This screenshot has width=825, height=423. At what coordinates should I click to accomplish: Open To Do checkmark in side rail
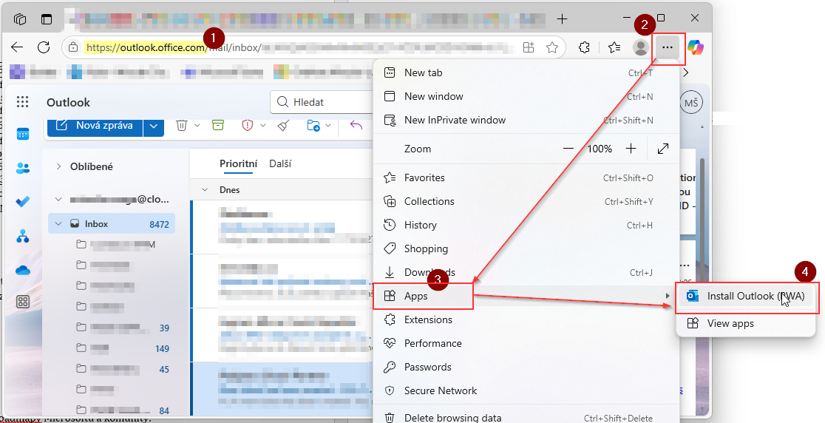(x=23, y=202)
